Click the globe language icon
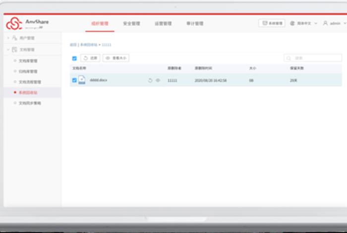The image size is (347, 233). coord(292,23)
